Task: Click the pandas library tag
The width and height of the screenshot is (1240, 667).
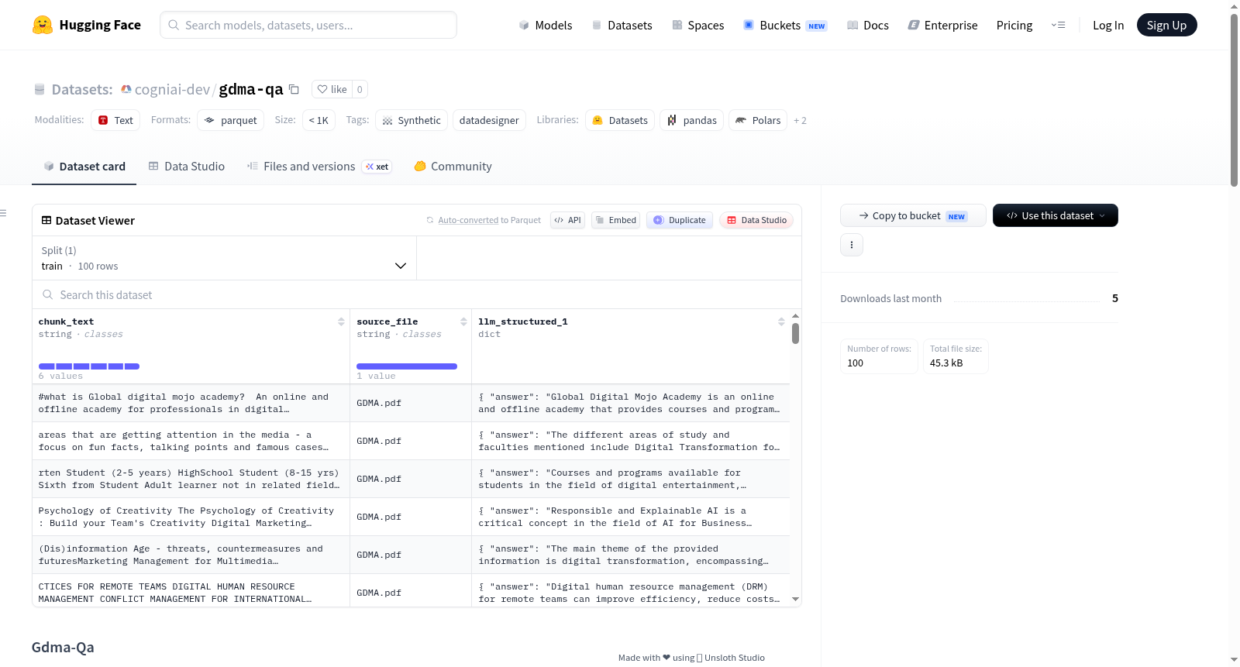Action: (x=692, y=120)
